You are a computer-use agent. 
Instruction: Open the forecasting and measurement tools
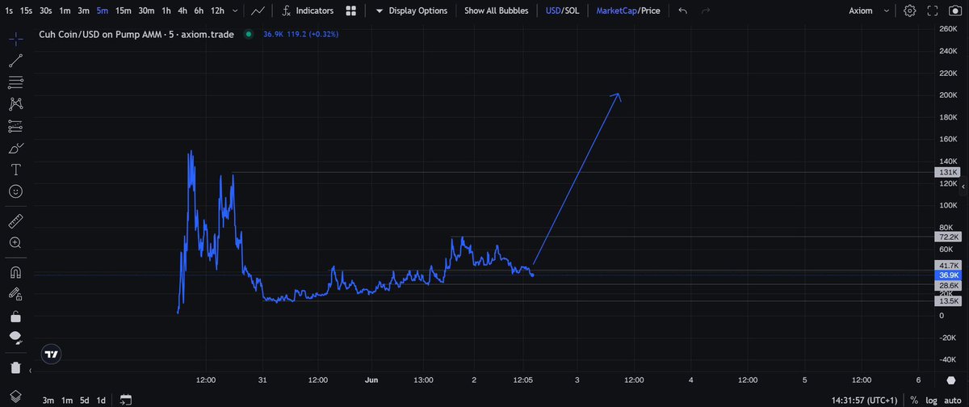15,126
